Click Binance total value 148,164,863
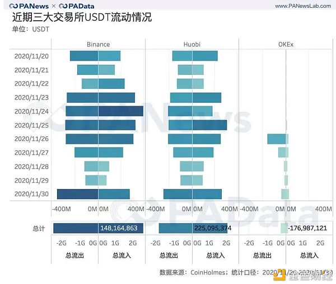This screenshot has width=336, height=284. pos(119,228)
